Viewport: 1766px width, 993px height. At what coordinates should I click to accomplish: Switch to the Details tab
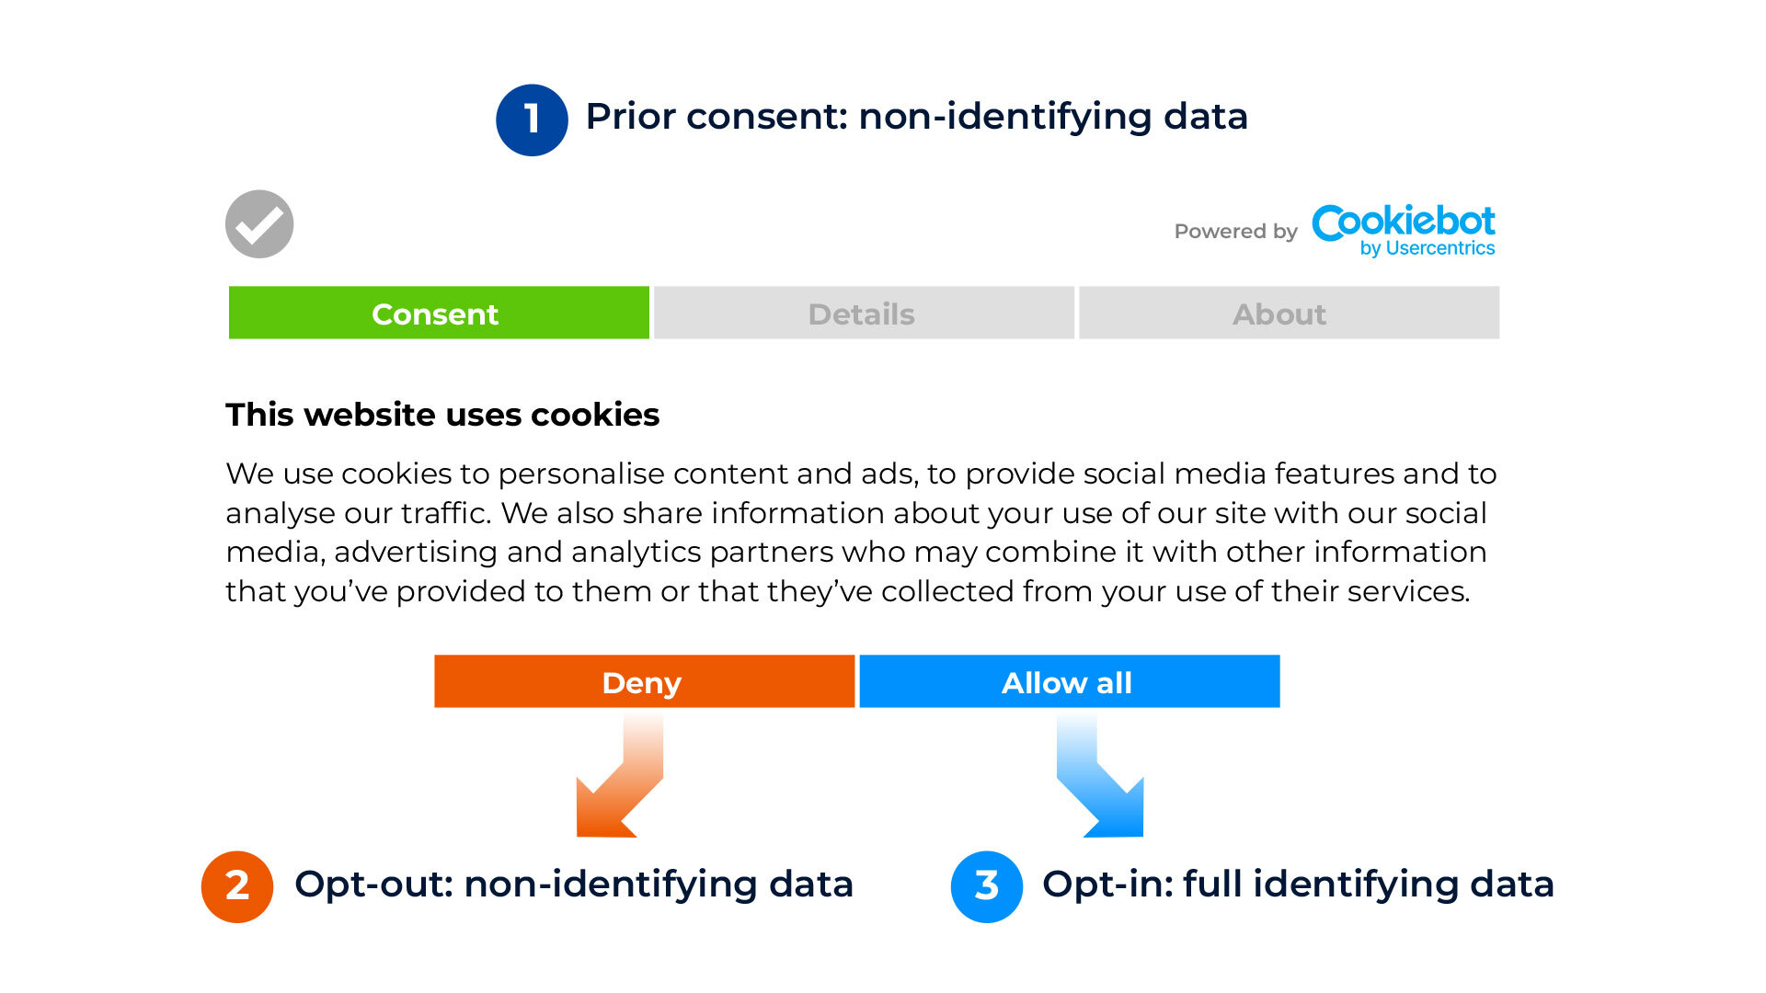pos(864,313)
